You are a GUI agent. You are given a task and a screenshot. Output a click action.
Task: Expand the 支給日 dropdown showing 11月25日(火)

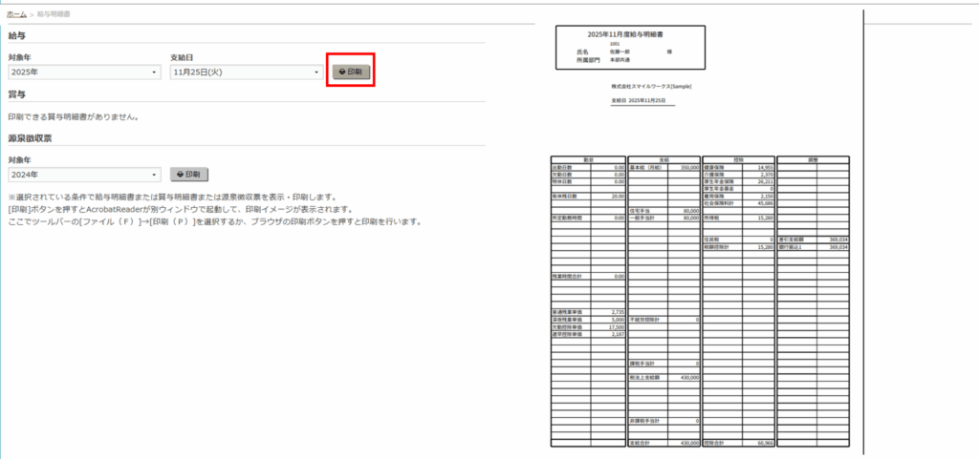[245, 72]
